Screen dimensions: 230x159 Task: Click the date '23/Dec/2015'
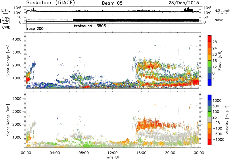(x=184, y=3)
